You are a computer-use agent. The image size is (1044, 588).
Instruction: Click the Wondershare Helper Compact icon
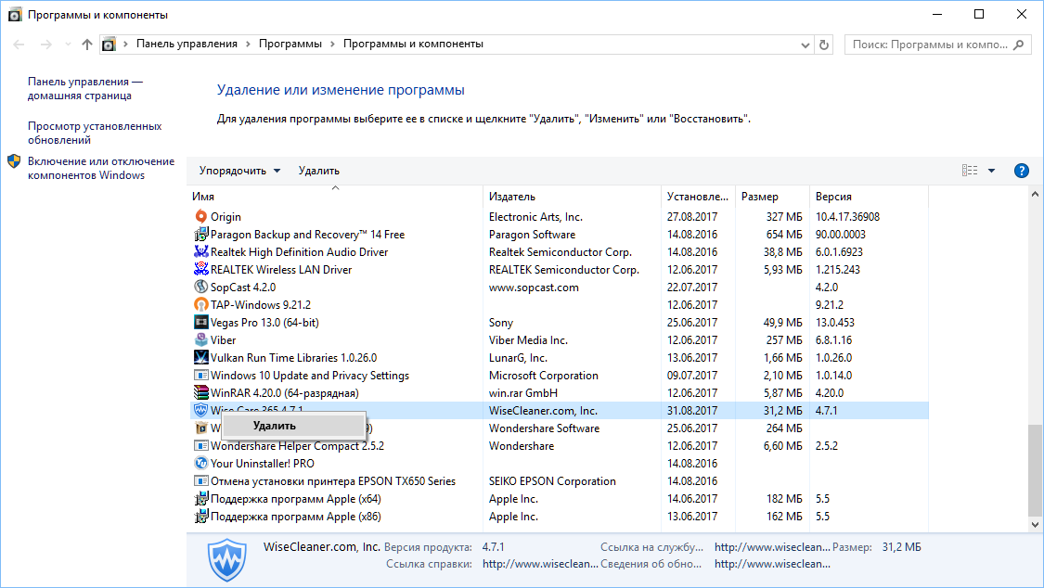201,446
